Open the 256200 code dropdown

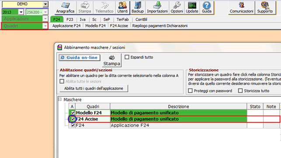[x=45, y=12]
